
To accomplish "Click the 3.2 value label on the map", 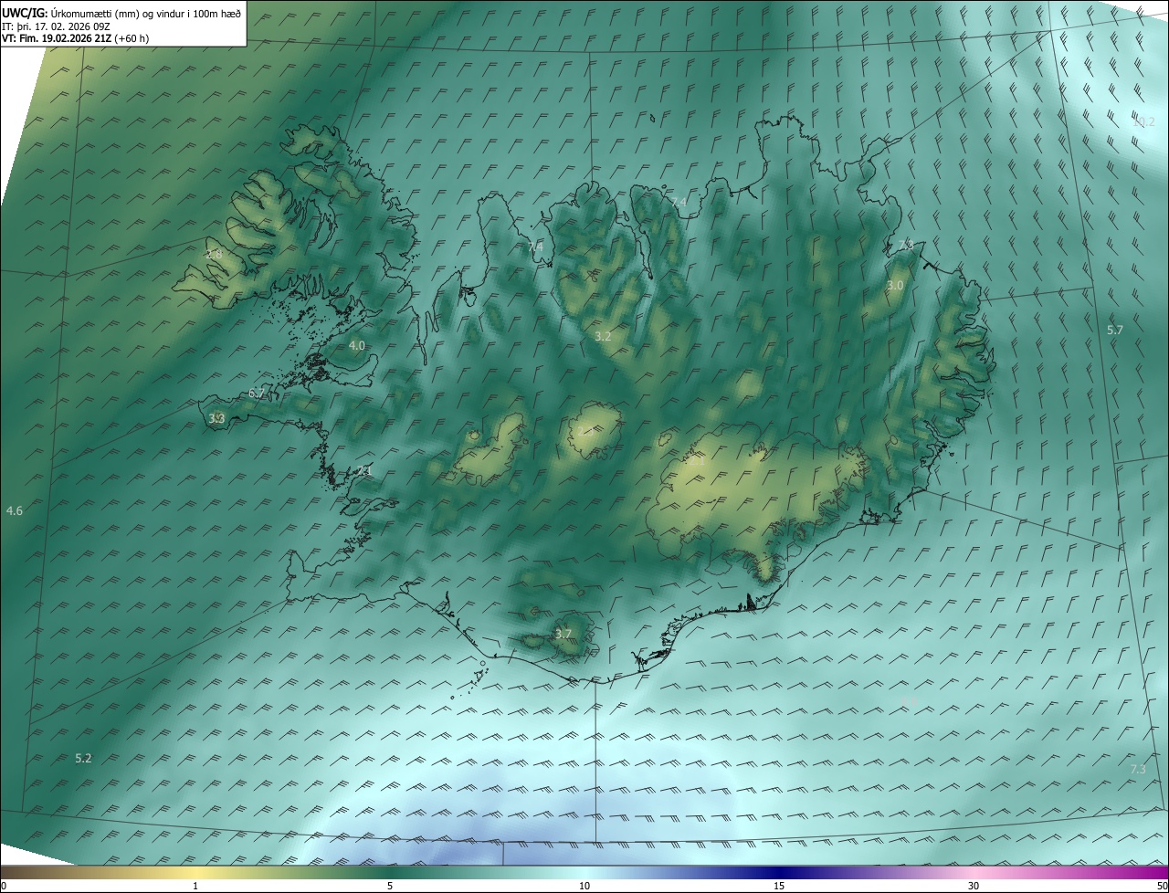I will click(603, 337).
